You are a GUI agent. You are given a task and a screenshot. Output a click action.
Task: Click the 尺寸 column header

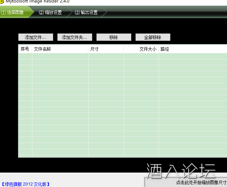click(106, 49)
